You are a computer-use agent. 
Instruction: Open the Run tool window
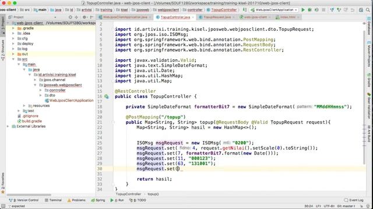[x=117, y=200]
